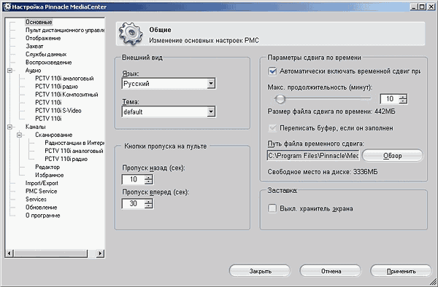This screenshot has width=438, height=287.
Task: Collapse the Сканирование tree node
Action: pos(19,135)
